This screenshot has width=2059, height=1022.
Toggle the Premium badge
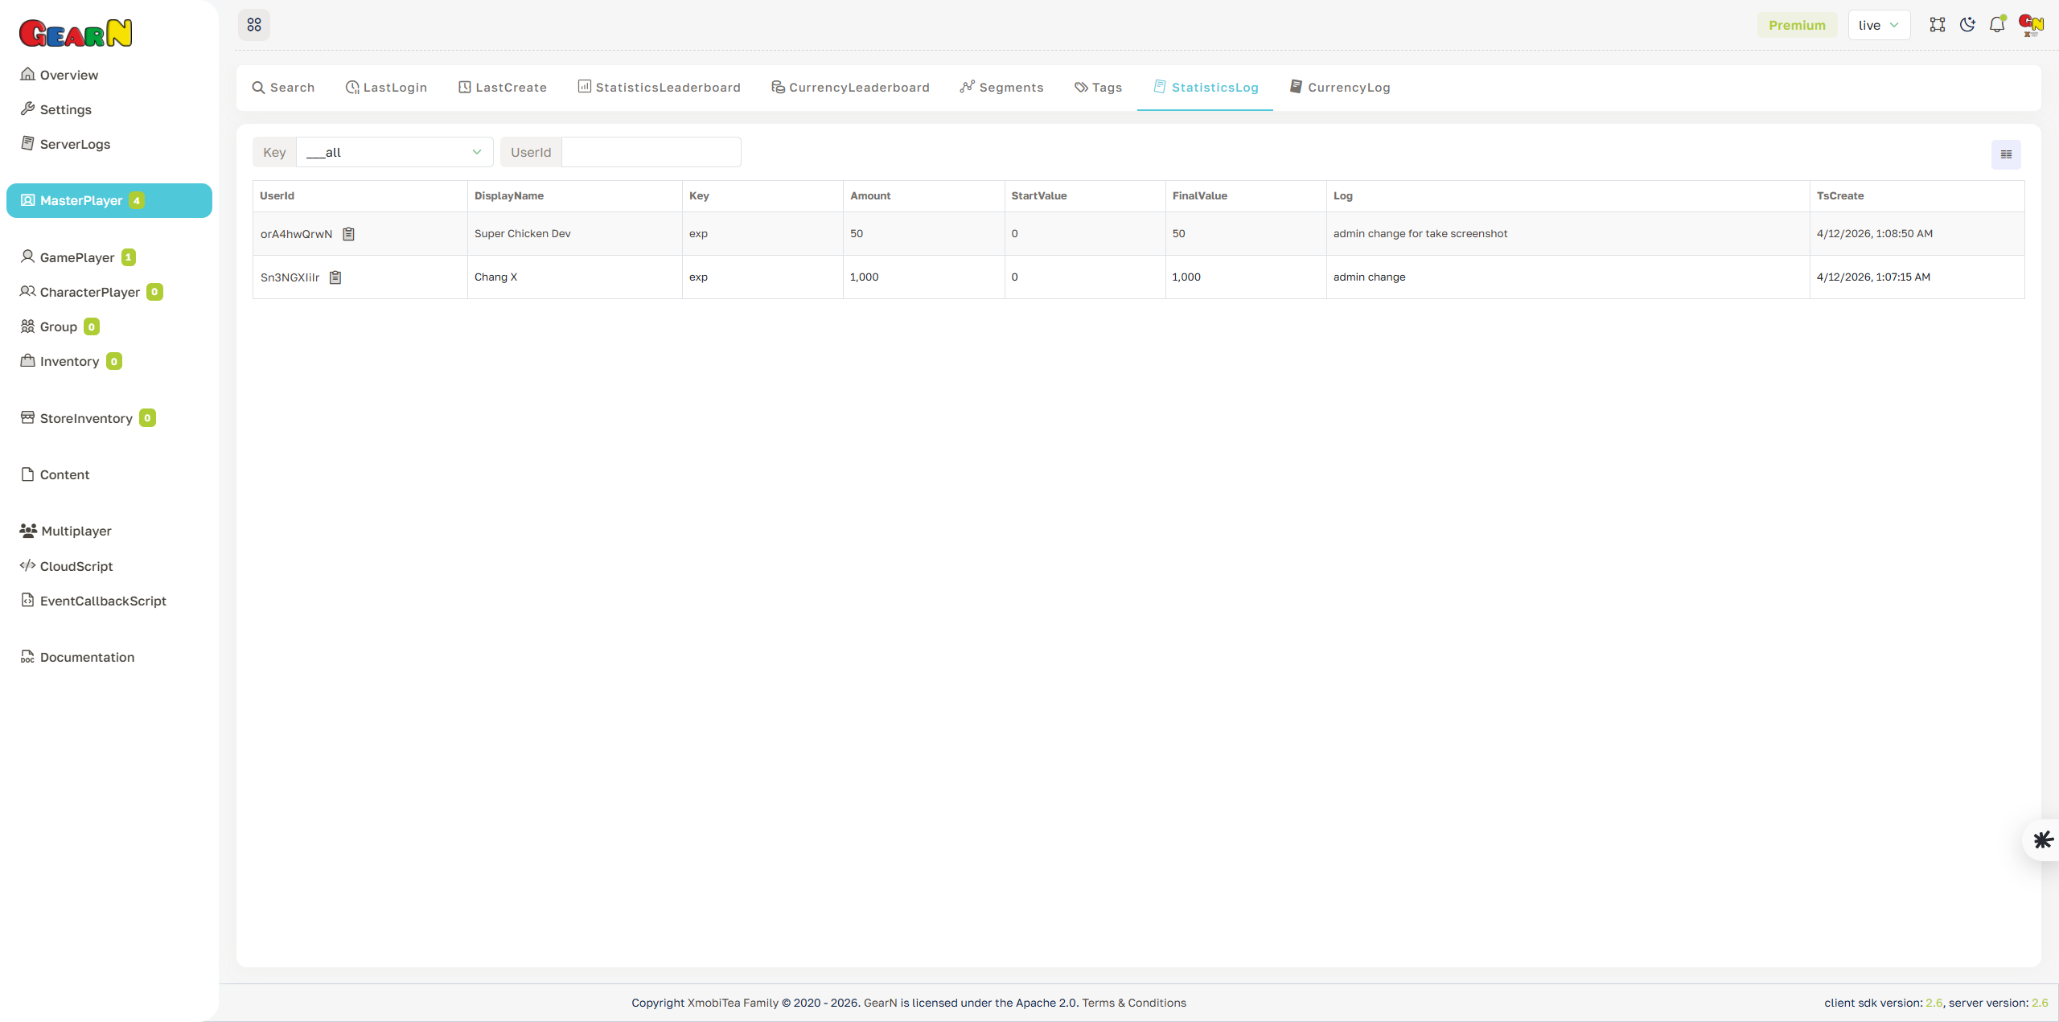[x=1797, y=25]
